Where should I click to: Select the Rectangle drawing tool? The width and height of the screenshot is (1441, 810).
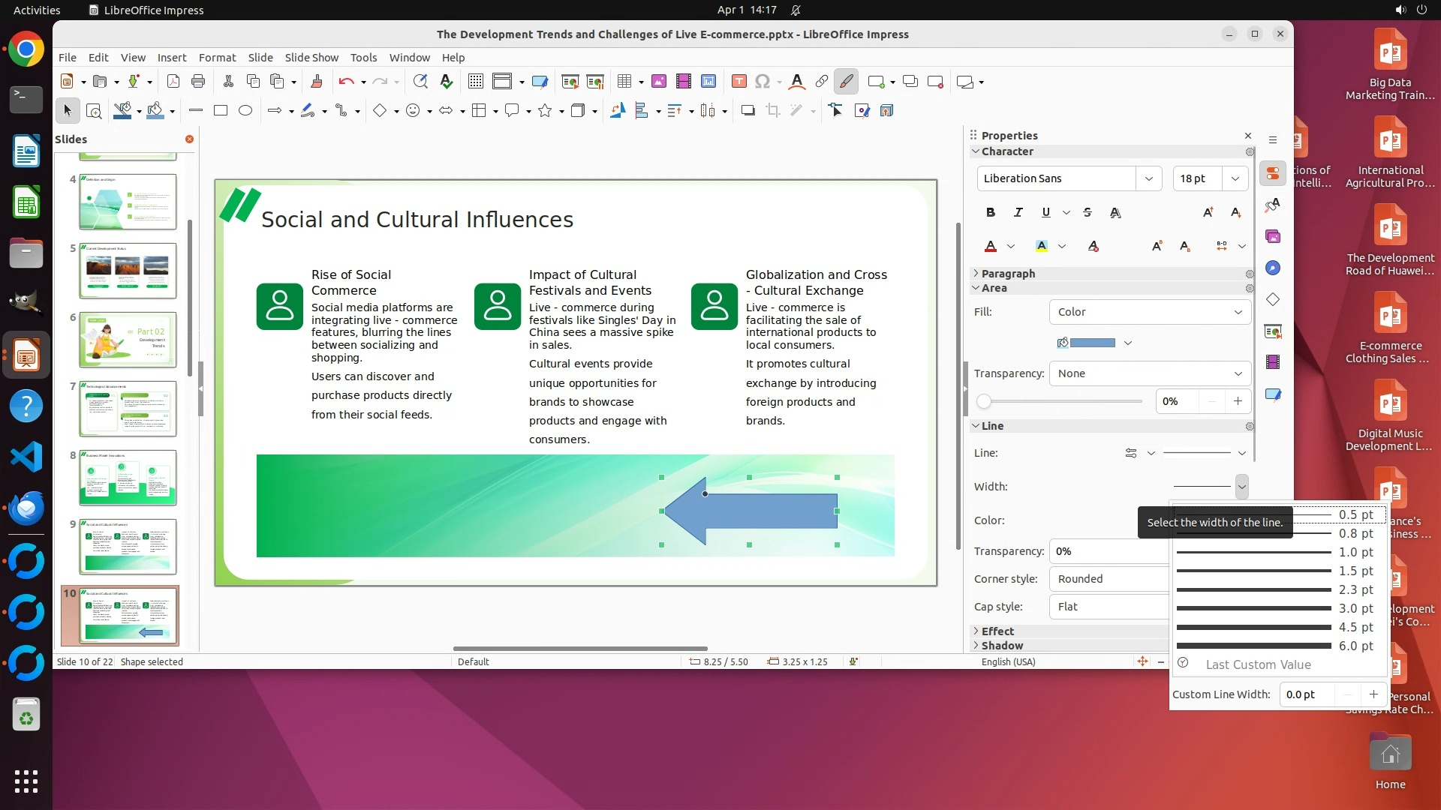coord(221,110)
